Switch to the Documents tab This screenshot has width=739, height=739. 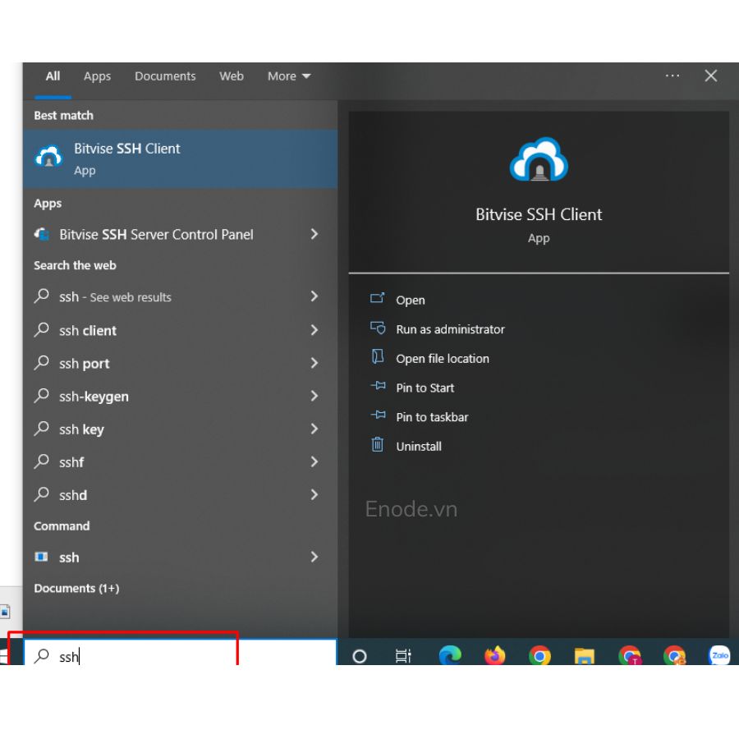click(x=165, y=76)
